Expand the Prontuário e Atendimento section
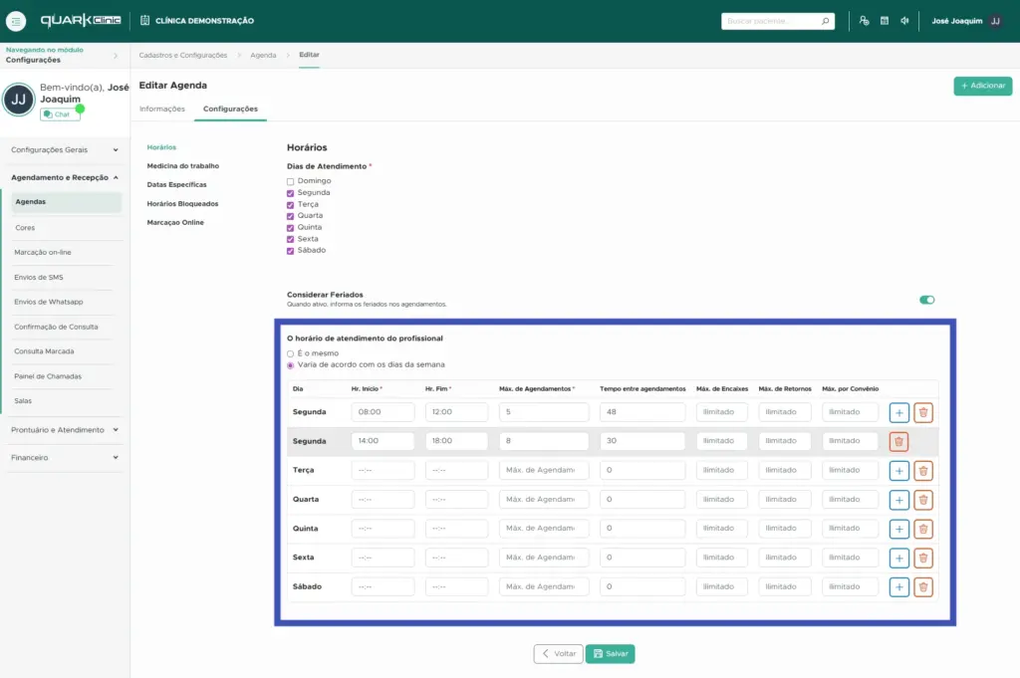 point(65,430)
